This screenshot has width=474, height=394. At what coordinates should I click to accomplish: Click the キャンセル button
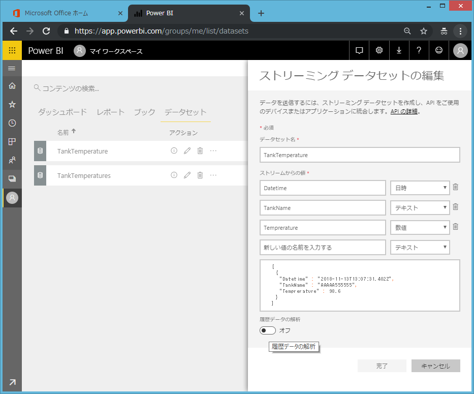coord(435,366)
